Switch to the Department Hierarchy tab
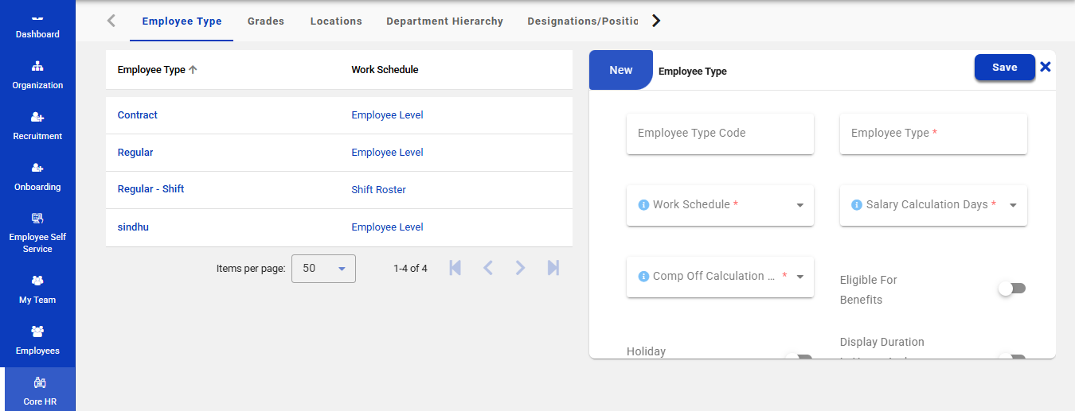Image resolution: width=1075 pixels, height=411 pixels. pyautogui.click(x=444, y=21)
